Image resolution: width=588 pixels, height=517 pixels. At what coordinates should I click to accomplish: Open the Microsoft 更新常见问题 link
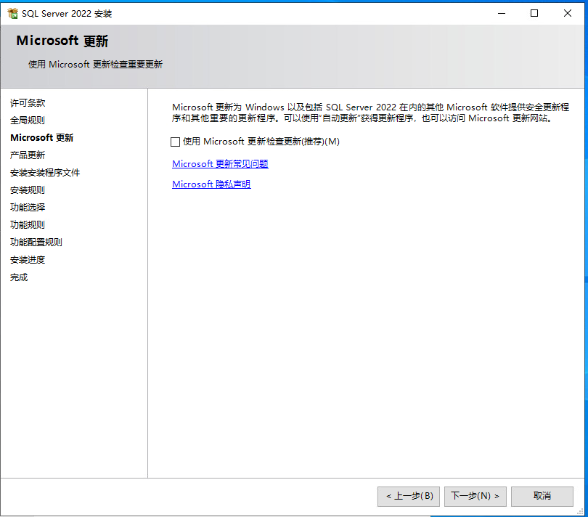coord(220,164)
